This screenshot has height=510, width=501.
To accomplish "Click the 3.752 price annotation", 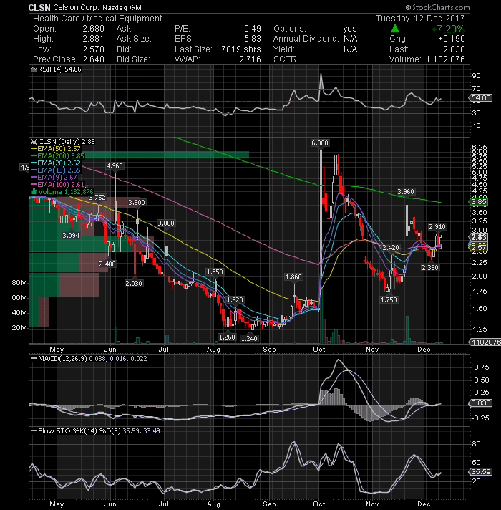I will pos(97,198).
